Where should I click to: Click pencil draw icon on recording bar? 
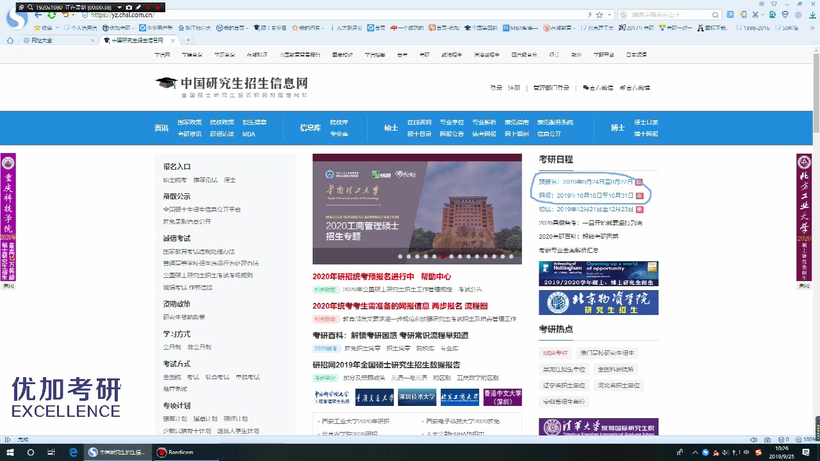(x=138, y=7)
